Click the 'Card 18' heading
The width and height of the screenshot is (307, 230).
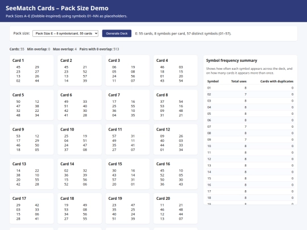[x=67, y=198]
